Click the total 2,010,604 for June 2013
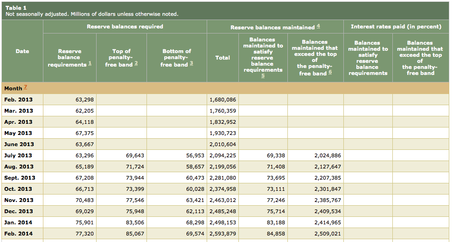This screenshot has height=242, width=453. [x=223, y=144]
